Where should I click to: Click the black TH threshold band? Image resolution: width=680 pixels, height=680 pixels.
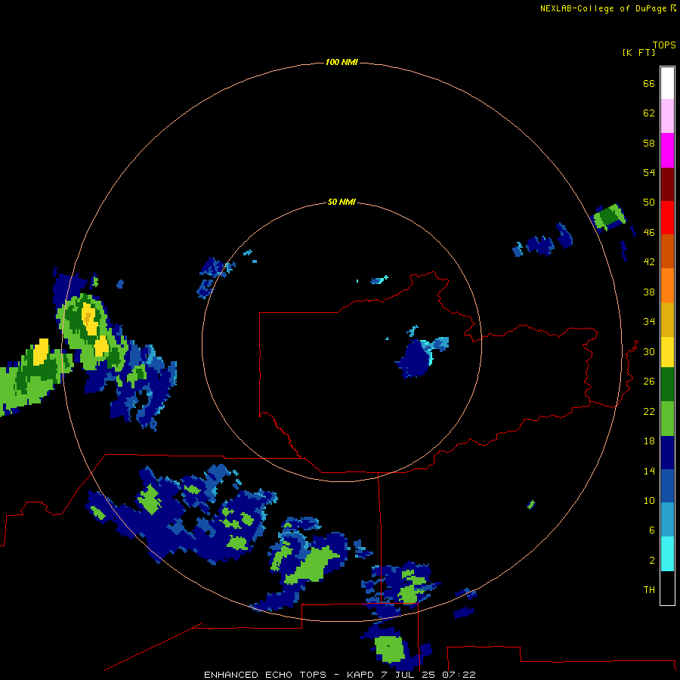pyautogui.click(x=667, y=588)
